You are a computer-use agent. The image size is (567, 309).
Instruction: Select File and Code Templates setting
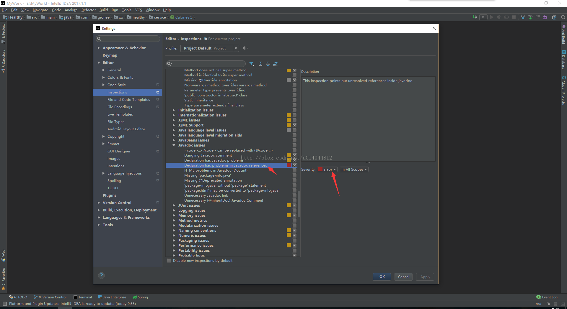pyautogui.click(x=129, y=99)
